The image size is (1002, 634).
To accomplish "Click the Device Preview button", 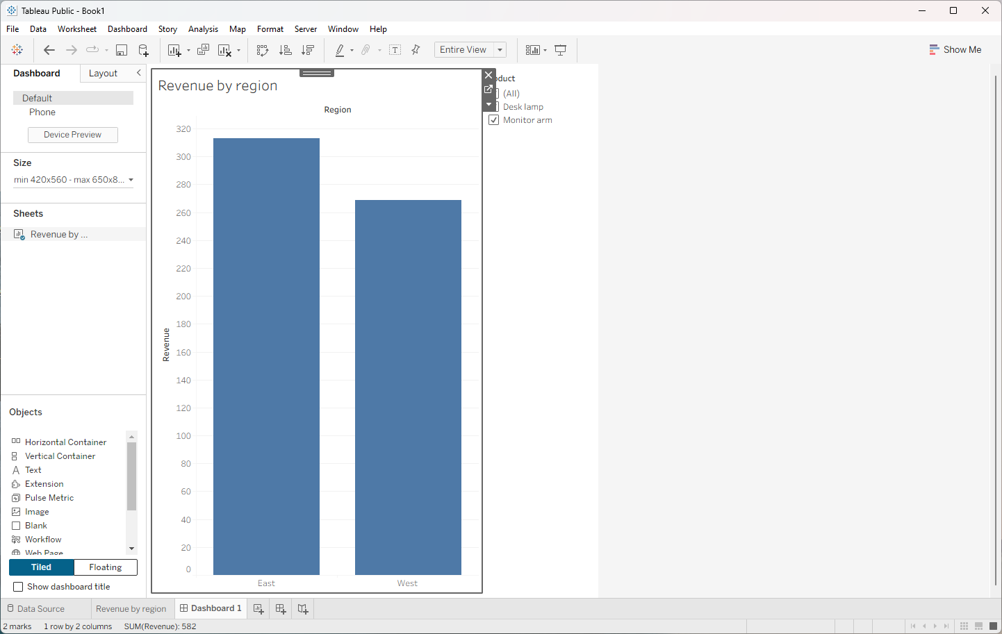I will click(x=73, y=135).
